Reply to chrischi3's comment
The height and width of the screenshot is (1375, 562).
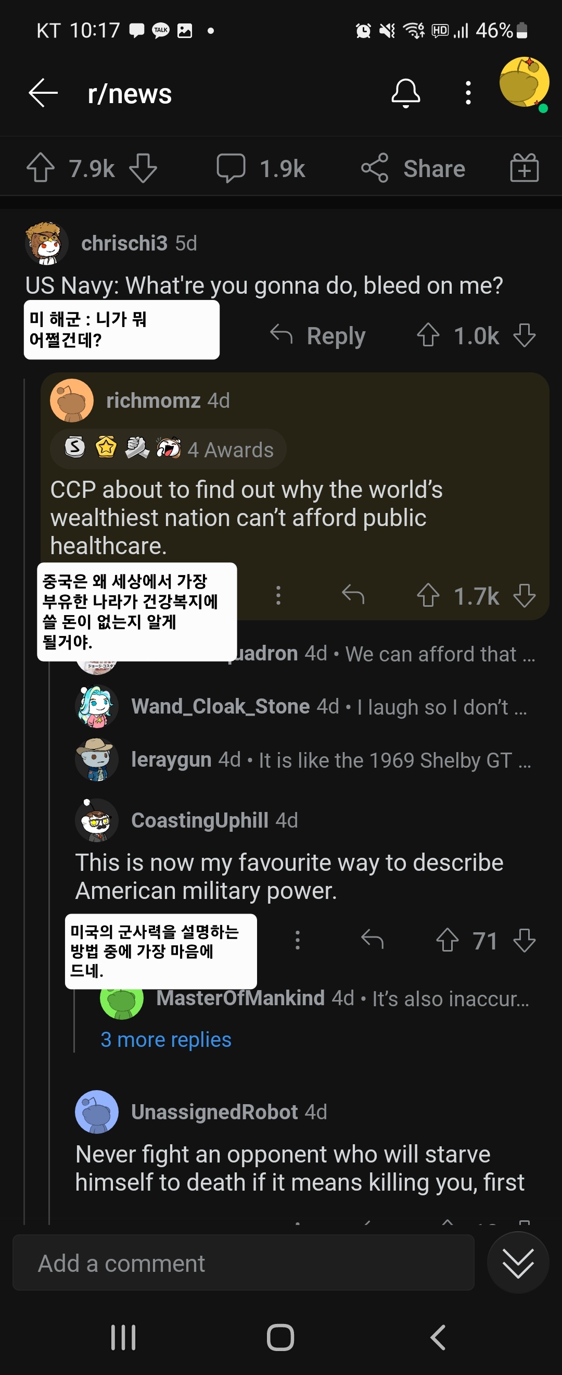(318, 336)
